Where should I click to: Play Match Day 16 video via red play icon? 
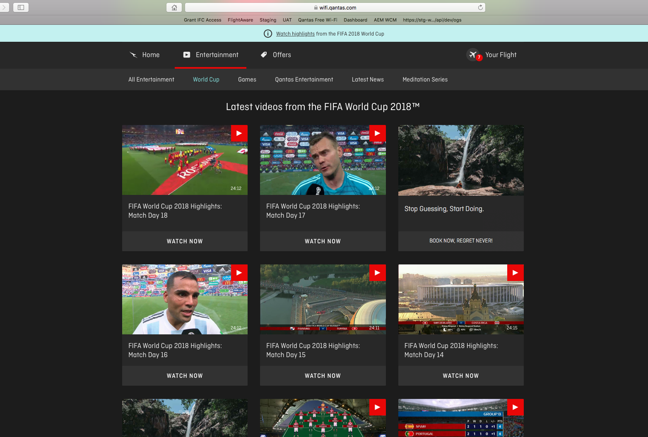point(239,273)
